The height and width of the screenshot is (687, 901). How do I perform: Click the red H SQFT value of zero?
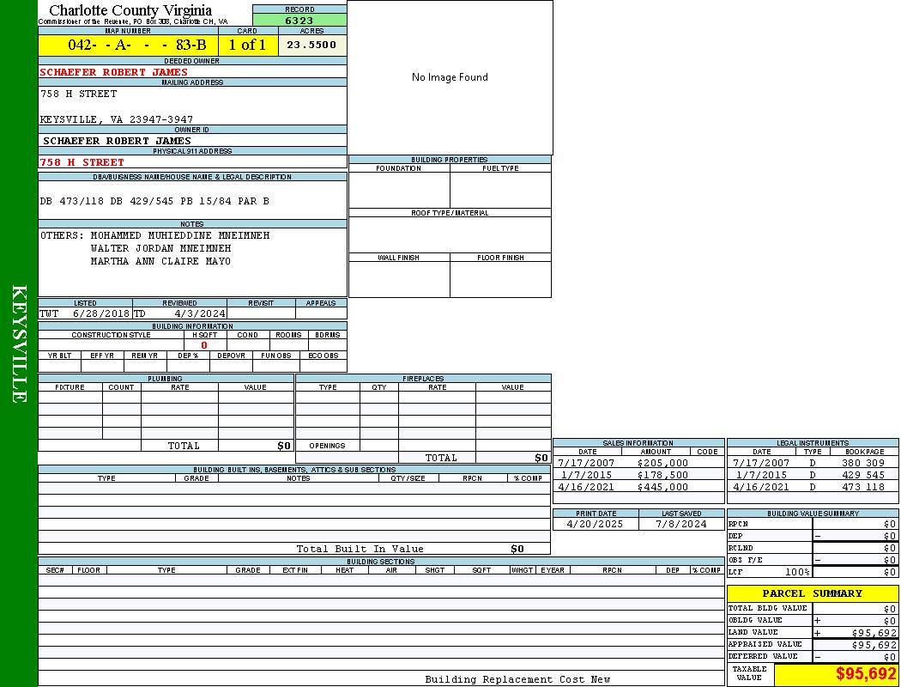pos(204,345)
